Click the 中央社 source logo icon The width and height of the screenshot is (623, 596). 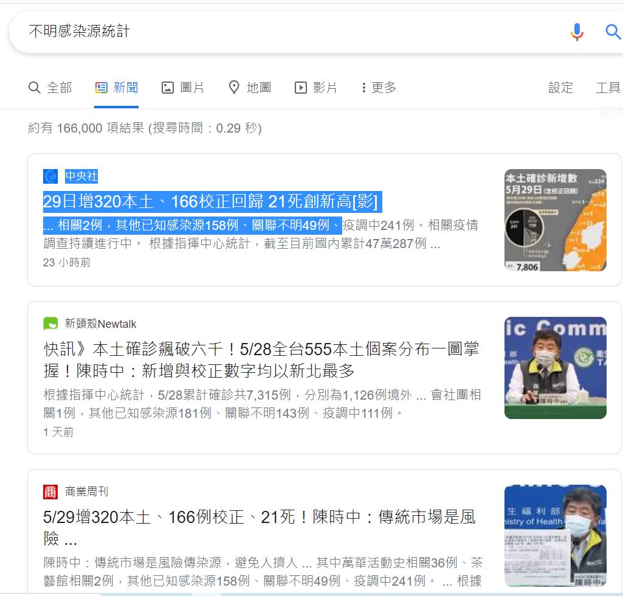click(50, 176)
